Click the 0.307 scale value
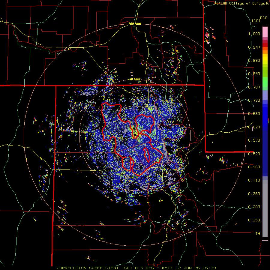This screenshot has height=270, width=270. (x=254, y=207)
